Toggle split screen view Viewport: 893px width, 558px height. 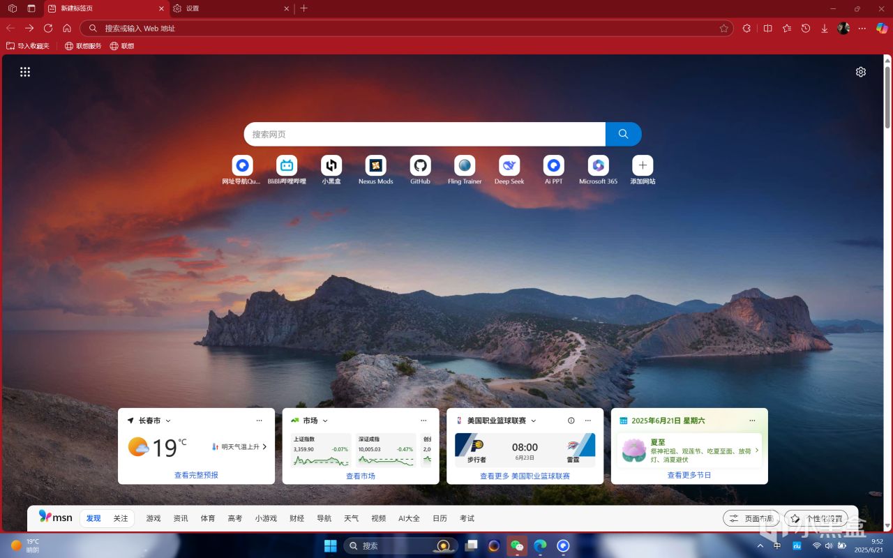[768, 29]
